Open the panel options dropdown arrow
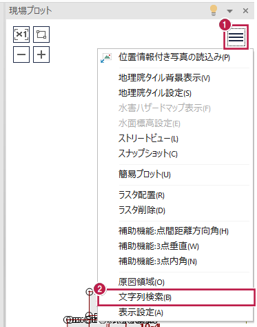 coord(229,11)
